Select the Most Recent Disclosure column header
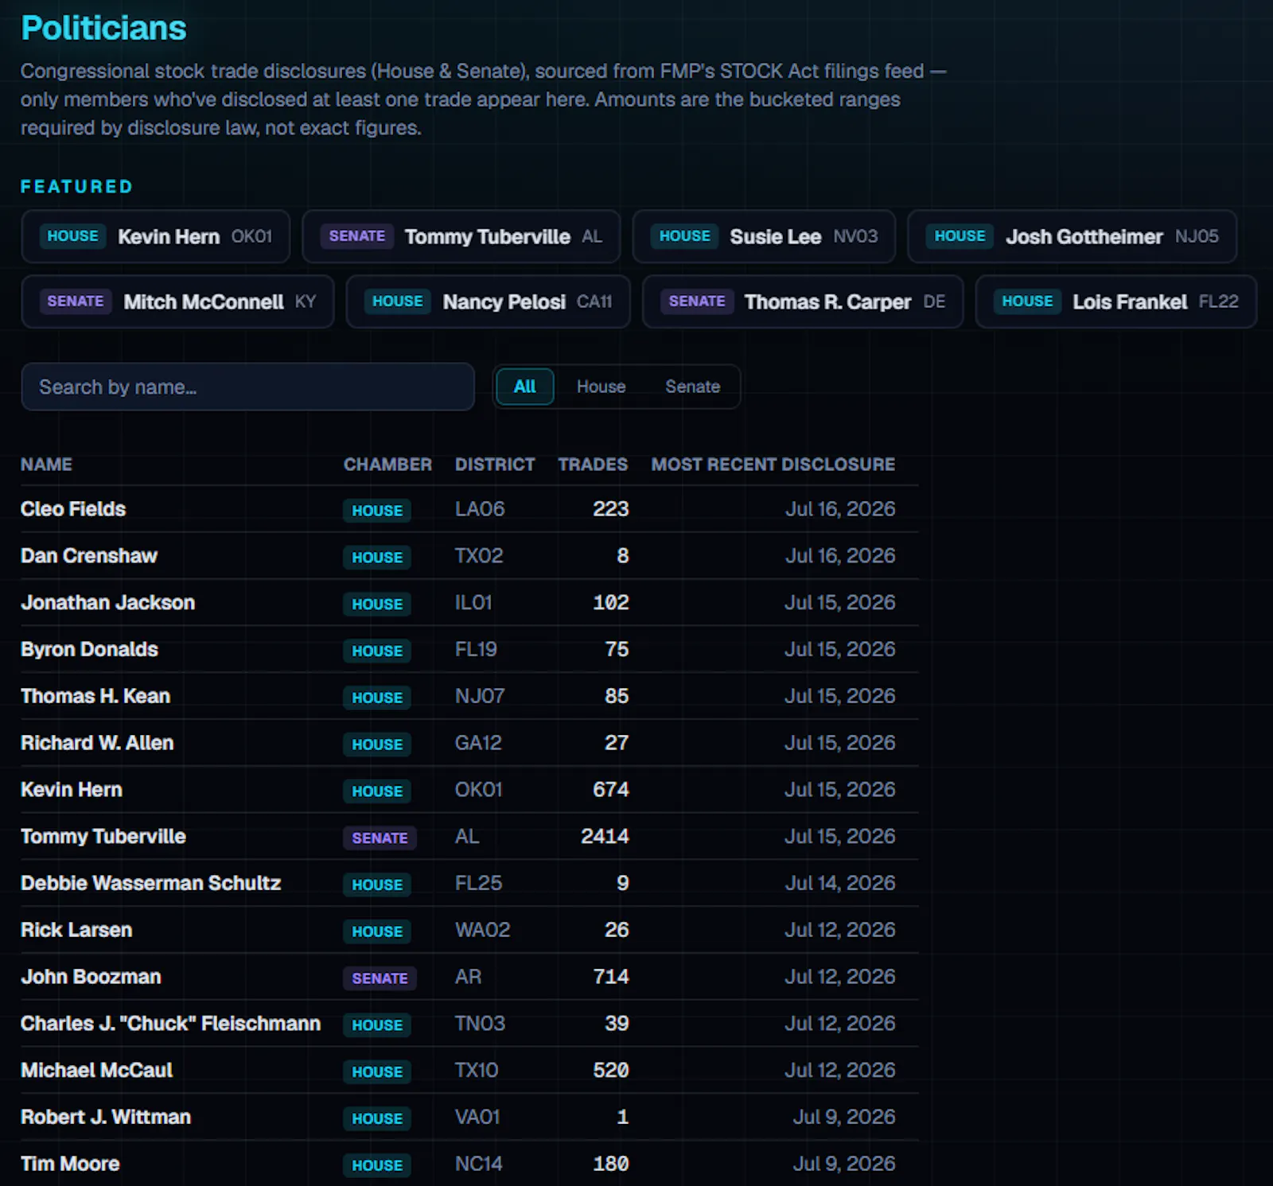 coord(773,465)
